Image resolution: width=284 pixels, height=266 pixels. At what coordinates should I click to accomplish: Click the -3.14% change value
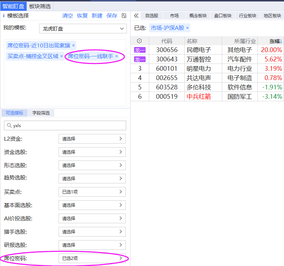click(x=272, y=97)
